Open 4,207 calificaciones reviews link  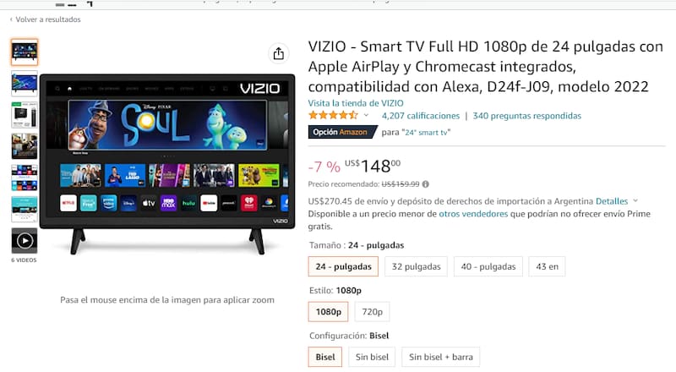420,116
